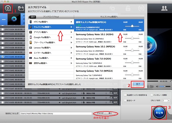
Task: Open the folder icon below the preview
Action: tap(152, 86)
